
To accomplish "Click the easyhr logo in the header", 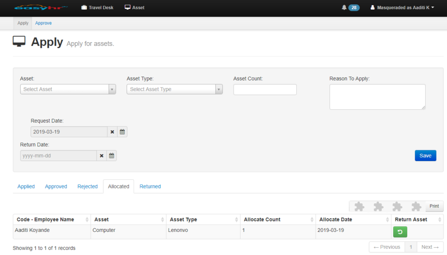I will tap(41, 7).
